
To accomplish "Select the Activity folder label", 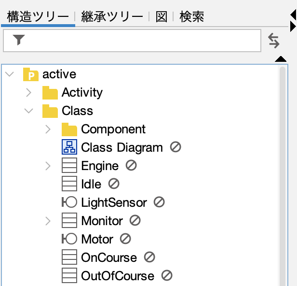I will (82, 93).
